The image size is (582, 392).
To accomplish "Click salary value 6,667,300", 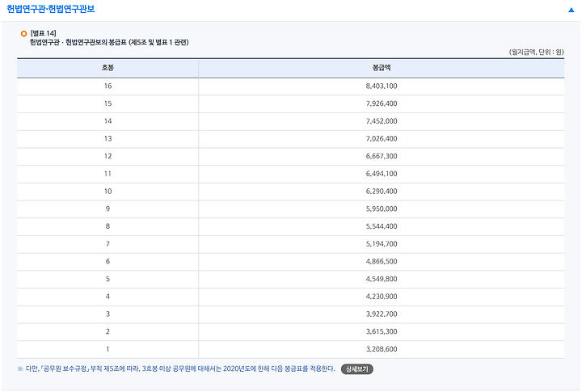I will (382, 156).
